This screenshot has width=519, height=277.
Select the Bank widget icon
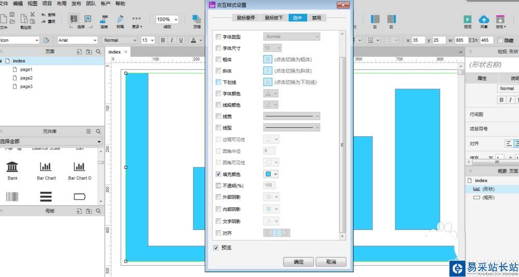(x=12, y=167)
